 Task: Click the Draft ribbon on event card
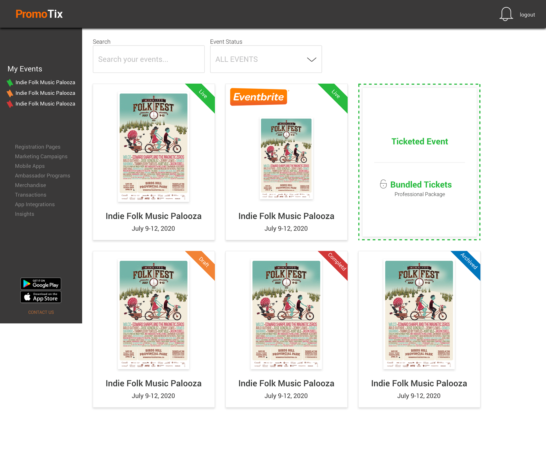coord(203,262)
